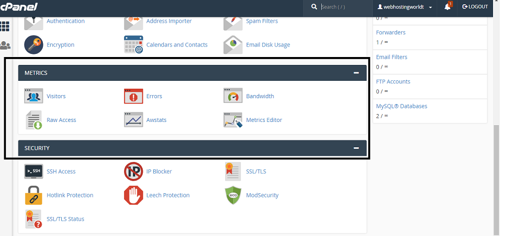The height and width of the screenshot is (236, 511).
Task: Open the Bandwidth link
Action: [260, 96]
